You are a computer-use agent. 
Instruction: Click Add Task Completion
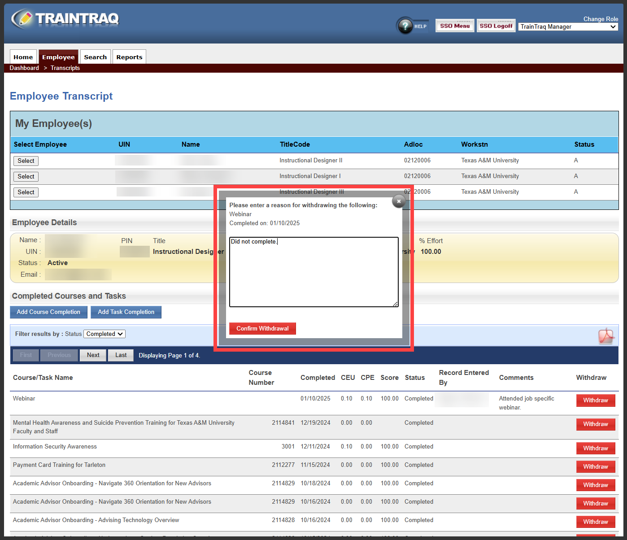[x=126, y=312]
